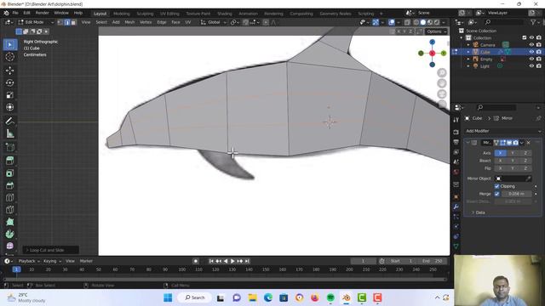Jump to the timeline start

click(211, 261)
